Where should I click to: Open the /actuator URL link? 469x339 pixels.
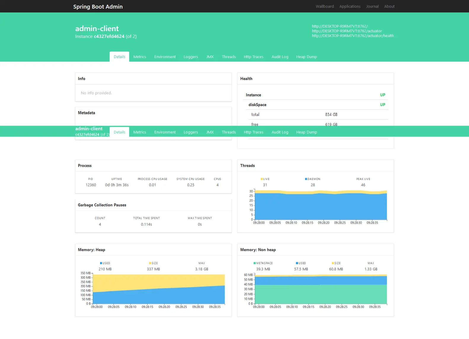pos(347,31)
